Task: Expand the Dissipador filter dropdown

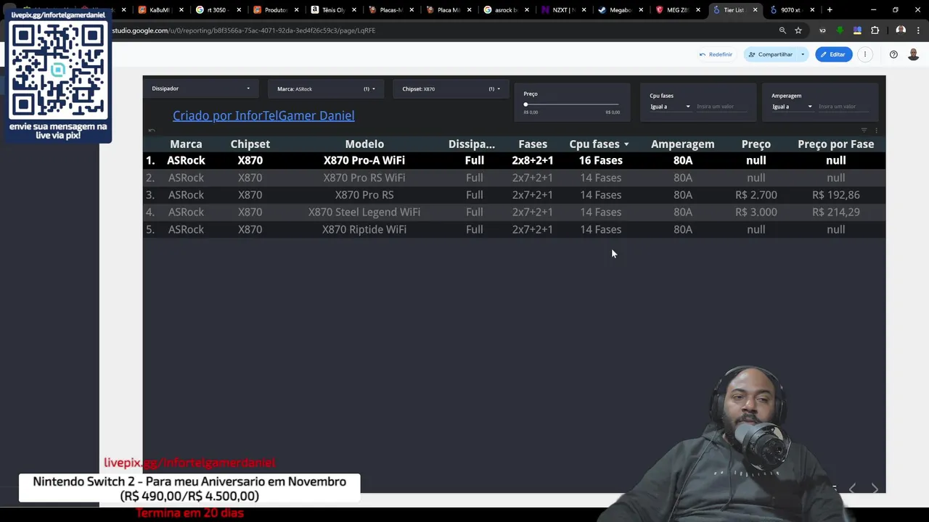Action: pyautogui.click(x=200, y=88)
